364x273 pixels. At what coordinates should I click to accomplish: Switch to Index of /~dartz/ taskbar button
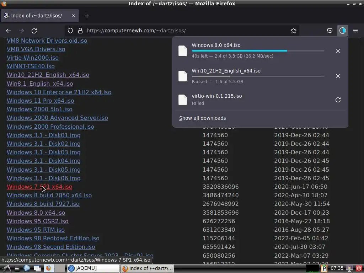(147, 268)
